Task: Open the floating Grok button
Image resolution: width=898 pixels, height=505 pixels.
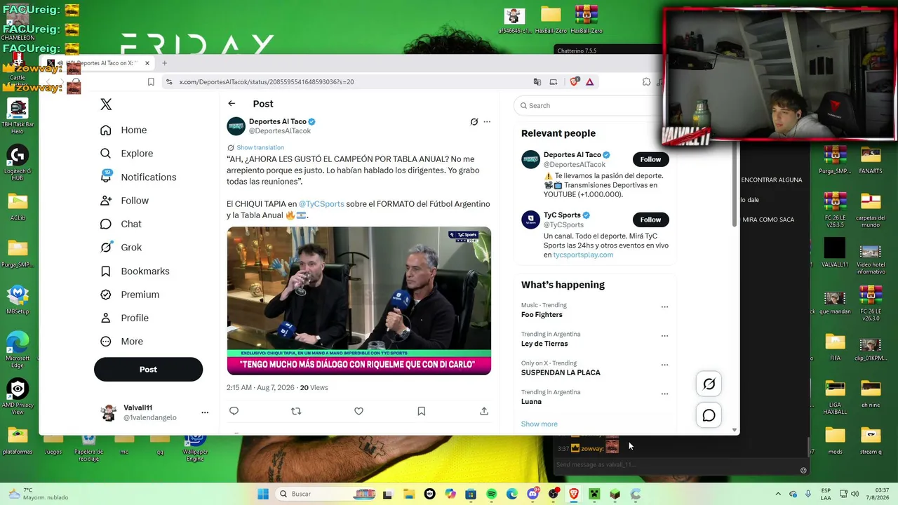Action: tap(709, 384)
